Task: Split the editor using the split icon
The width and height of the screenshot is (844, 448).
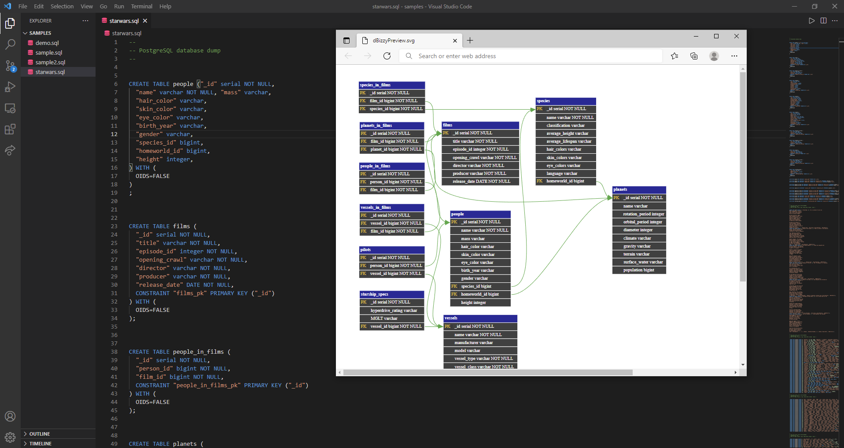Action: pyautogui.click(x=823, y=21)
